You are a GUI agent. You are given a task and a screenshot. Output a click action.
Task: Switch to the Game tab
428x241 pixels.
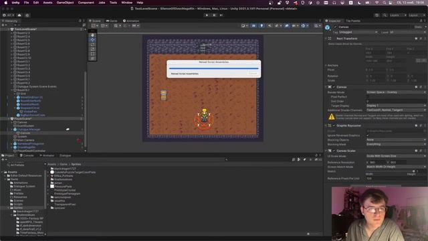[112, 21]
